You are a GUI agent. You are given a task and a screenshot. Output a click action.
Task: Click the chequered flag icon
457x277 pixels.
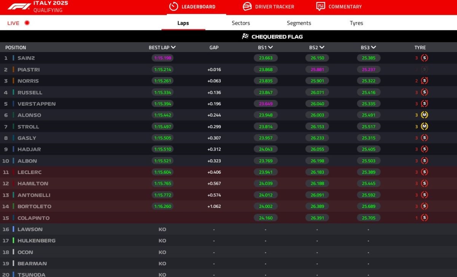[x=245, y=36]
